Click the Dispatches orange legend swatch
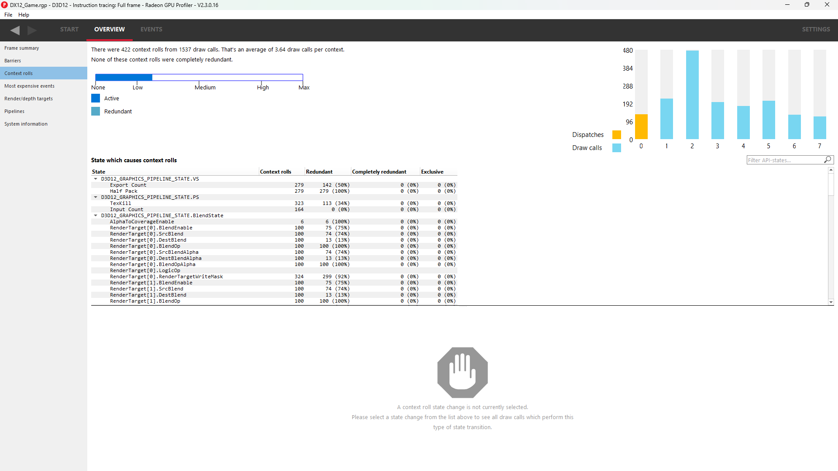The image size is (838, 471). pyautogui.click(x=616, y=135)
